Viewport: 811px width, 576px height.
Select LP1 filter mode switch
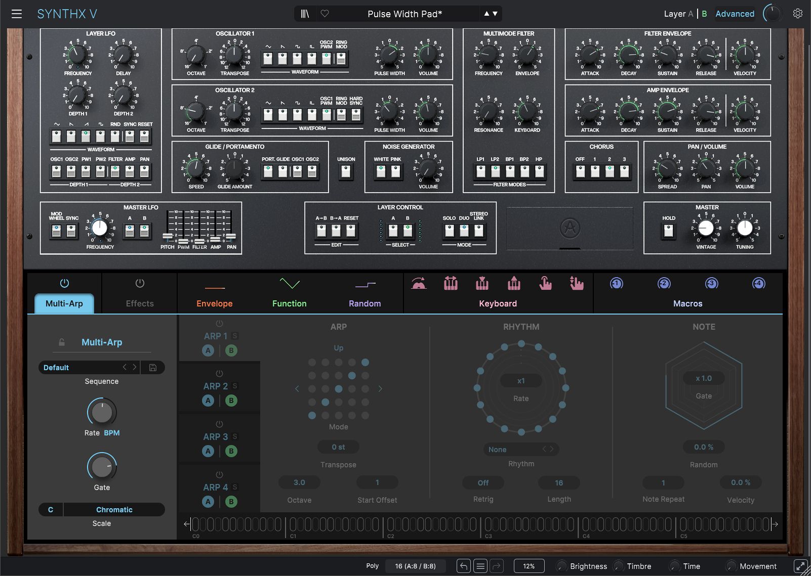(x=480, y=172)
